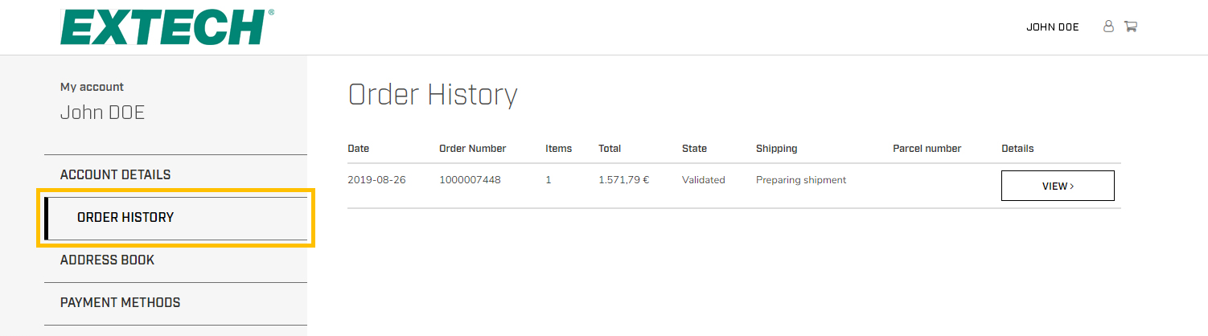This screenshot has width=1208, height=336.
Task: Click the Shipping column header
Action: click(x=776, y=149)
